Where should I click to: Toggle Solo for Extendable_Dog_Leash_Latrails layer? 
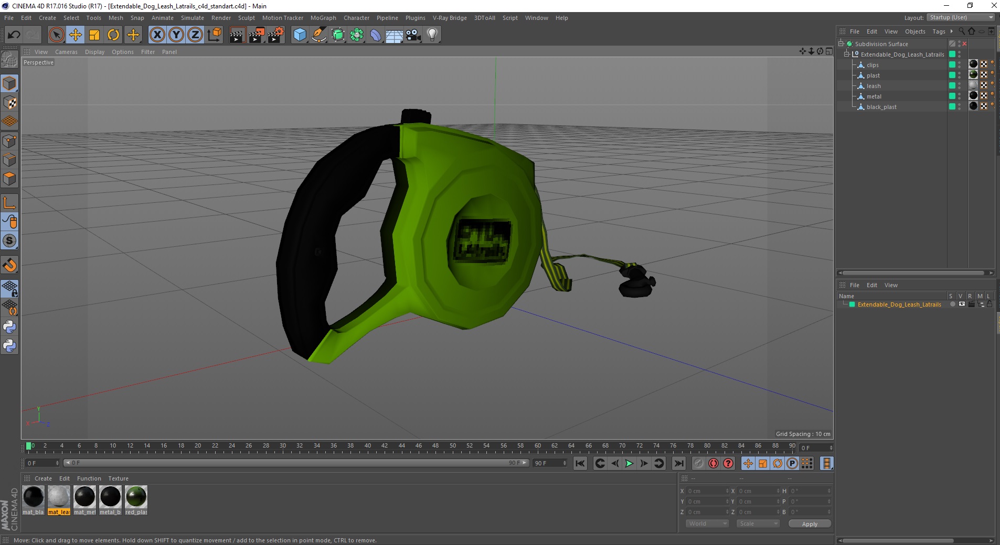[x=952, y=304]
